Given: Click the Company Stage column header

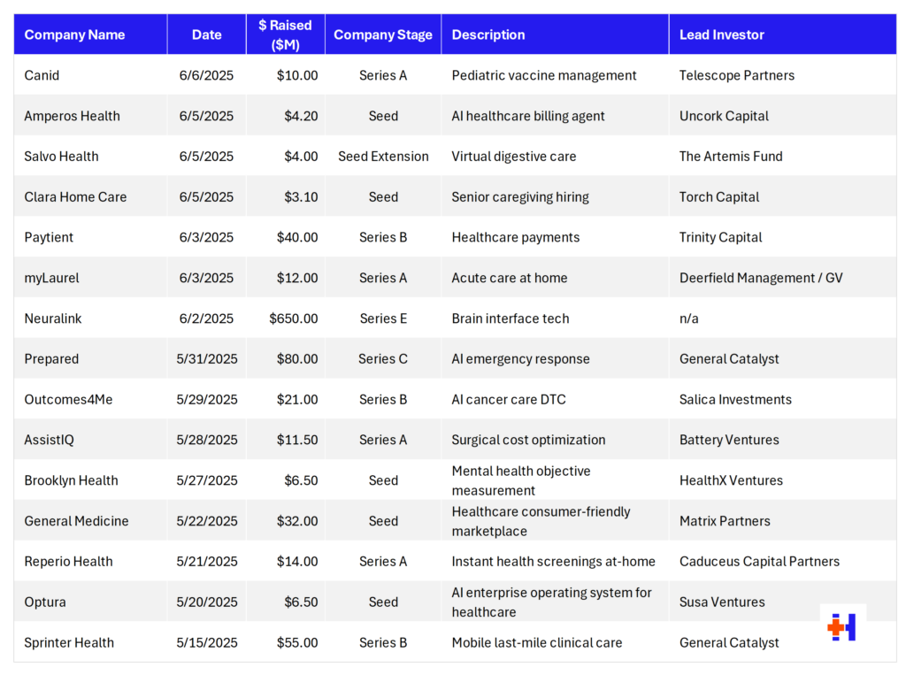Looking at the screenshot, I should 383,35.
